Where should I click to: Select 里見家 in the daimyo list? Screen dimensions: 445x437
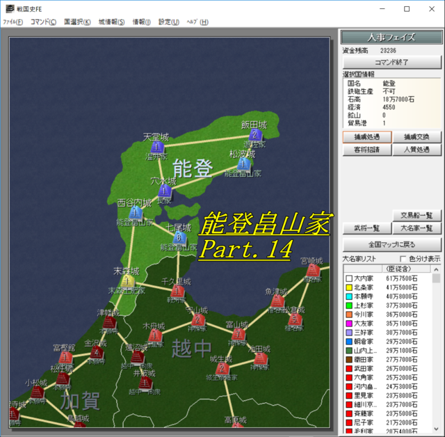[388, 395]
